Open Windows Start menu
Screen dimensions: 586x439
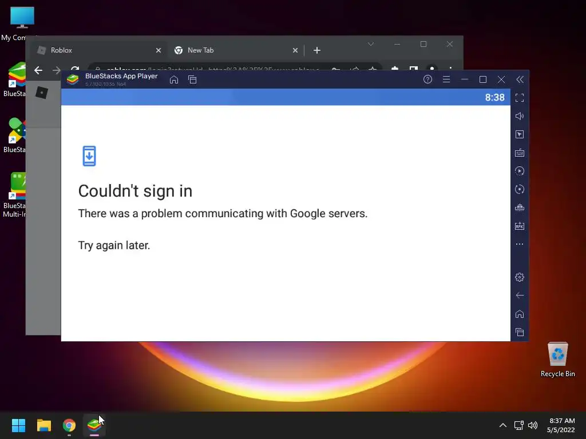pyautogui.click(x=18, y=425)
